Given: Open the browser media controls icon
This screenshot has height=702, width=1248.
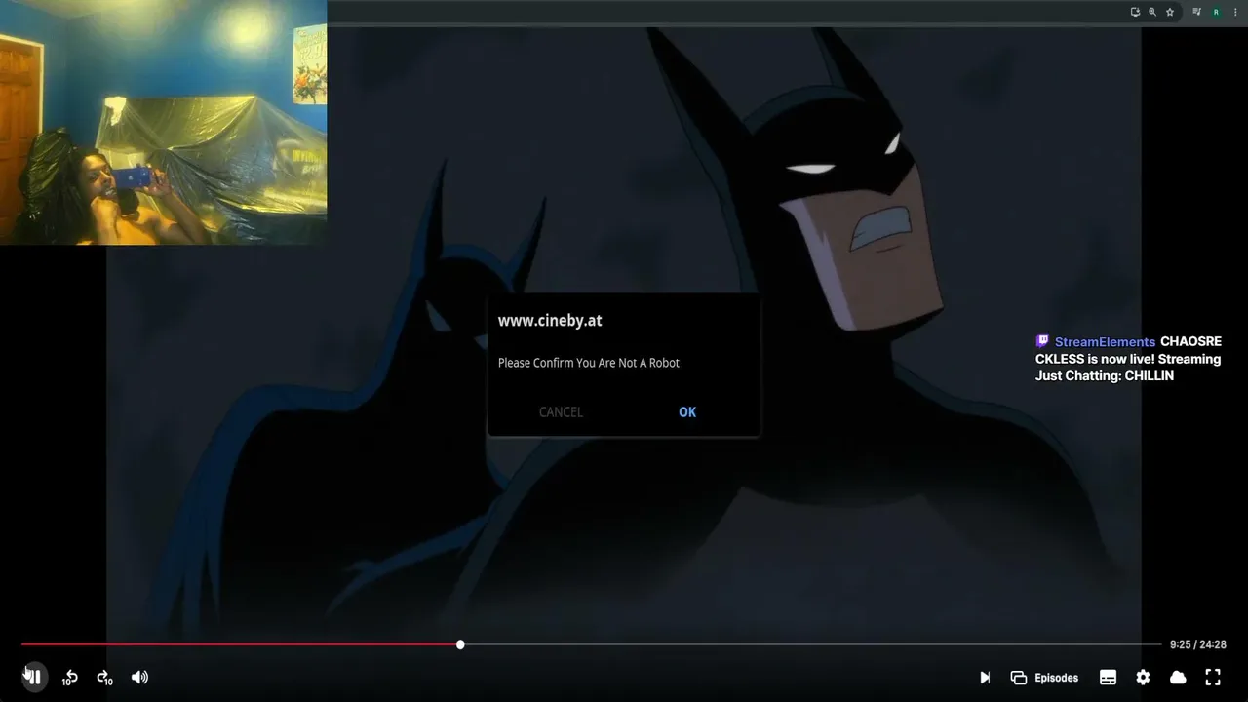Looking at the screenshot, I should [x=1196, y=12].
